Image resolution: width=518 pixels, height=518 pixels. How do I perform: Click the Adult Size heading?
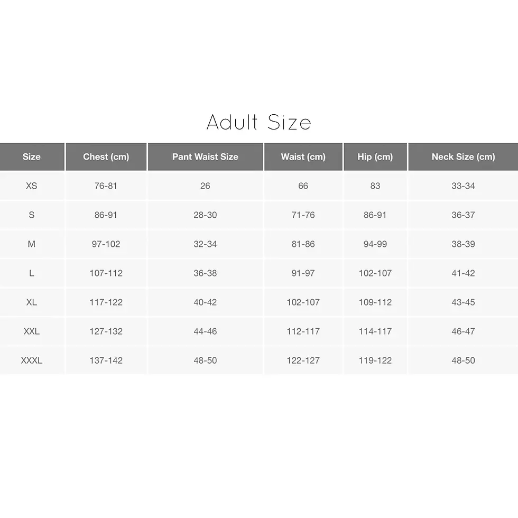(258, 122)
